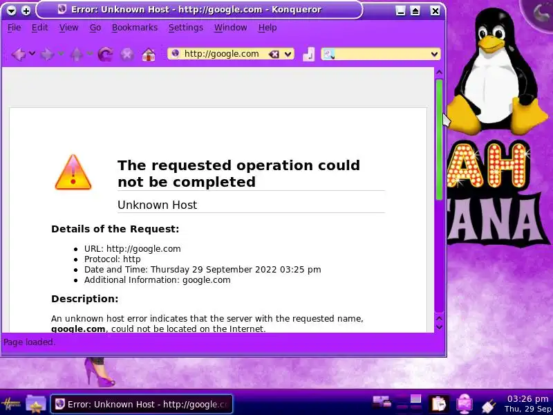Click the scroll down arrow at scrollbar bottom
553x415 pixels.
tap(439, 327)
